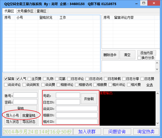Click into the 相片ID input field
The width and height of the screenshot is (162, 138).
[77, 122]
